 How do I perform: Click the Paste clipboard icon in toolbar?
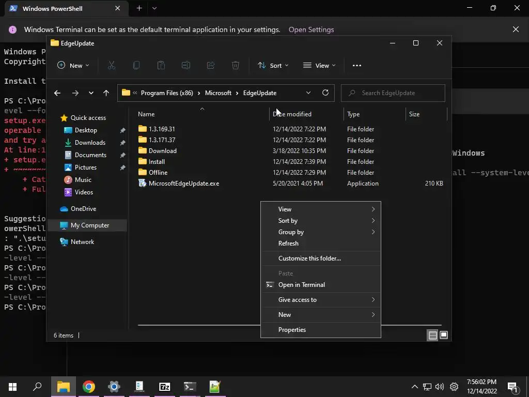pos(161,66)
